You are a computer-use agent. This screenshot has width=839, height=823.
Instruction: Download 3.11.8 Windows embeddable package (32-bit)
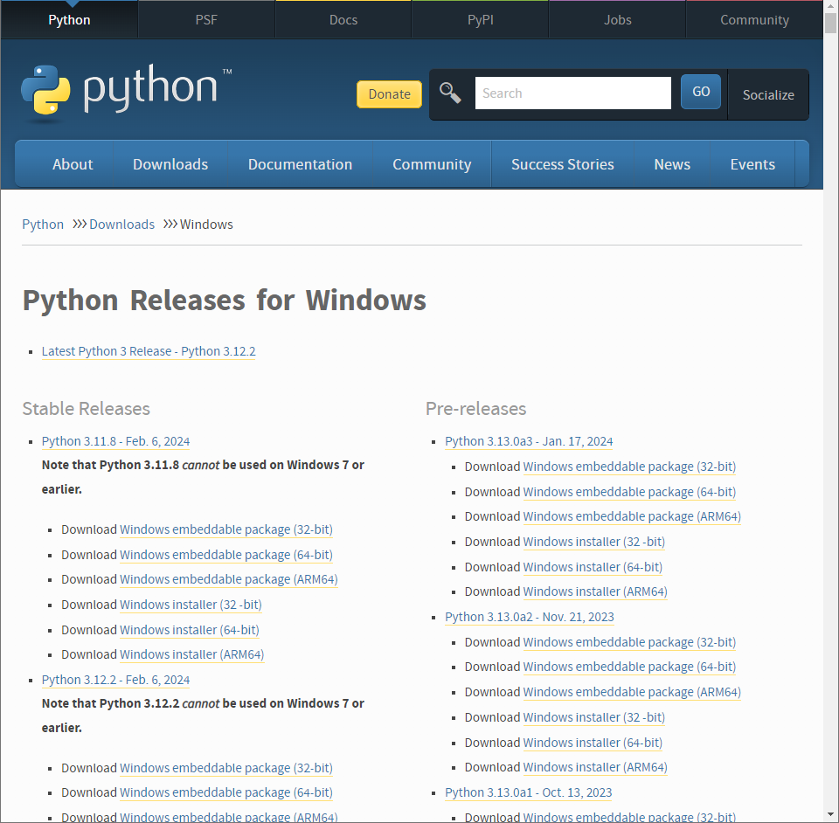(226, 529)
